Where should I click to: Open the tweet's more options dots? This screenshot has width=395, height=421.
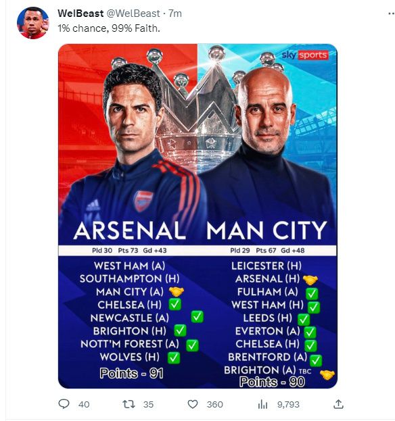pyautogui.click(x=391, y=14)
